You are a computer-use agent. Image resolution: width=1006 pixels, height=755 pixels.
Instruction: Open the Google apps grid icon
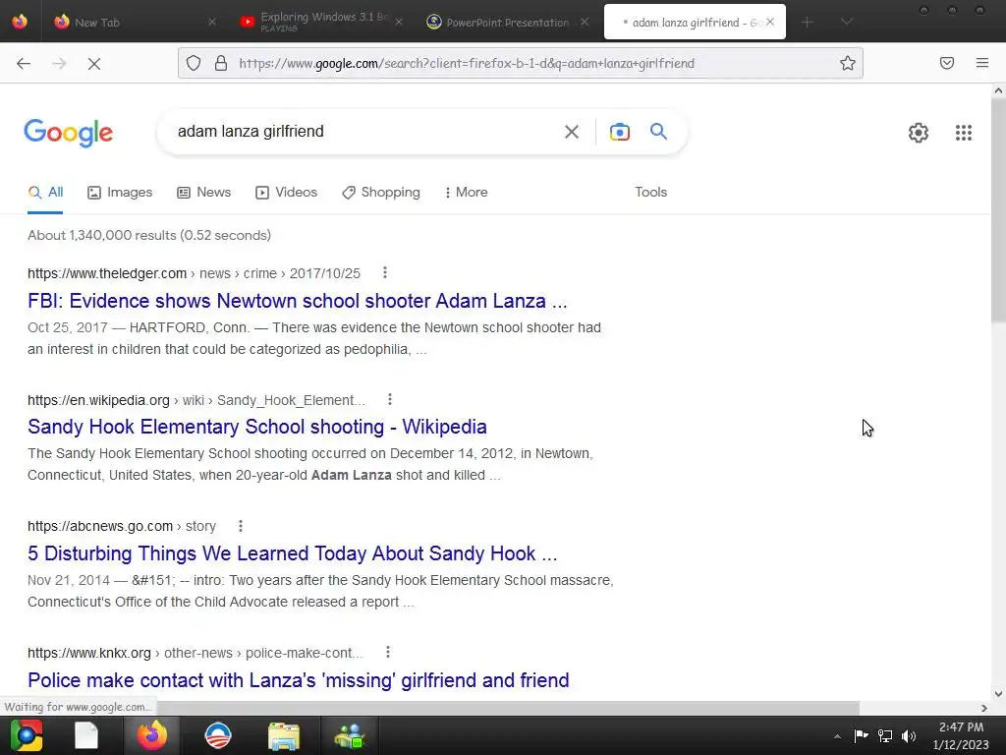(964, 133)
